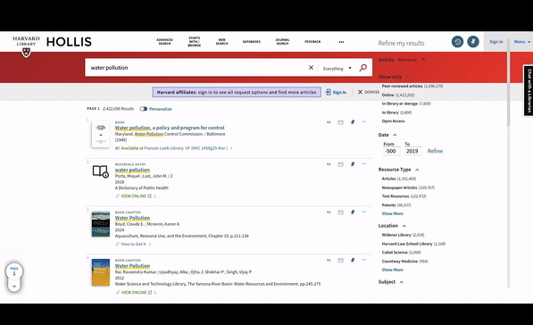Open the Everything search scope dropdown

[x=337, y=69]
